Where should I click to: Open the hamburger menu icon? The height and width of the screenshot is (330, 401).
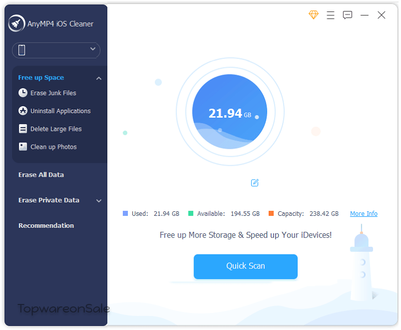tap(330, 15)
